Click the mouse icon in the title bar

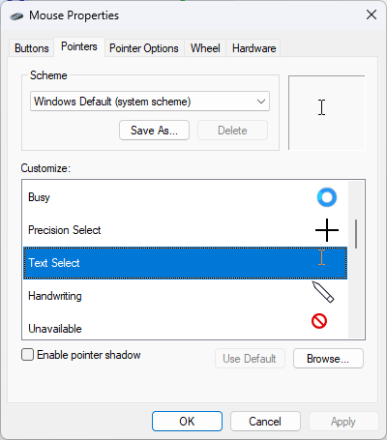16,15
